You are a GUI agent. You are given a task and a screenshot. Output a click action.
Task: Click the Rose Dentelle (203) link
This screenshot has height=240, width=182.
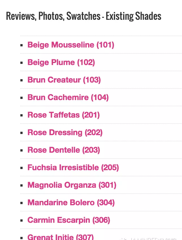(64, 150)
